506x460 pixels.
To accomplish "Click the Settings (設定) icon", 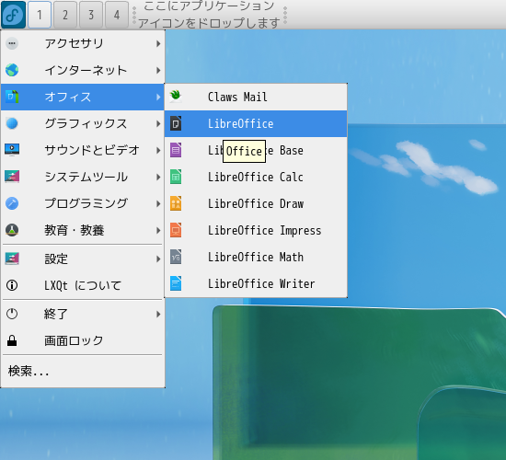I will click(12, 259).
